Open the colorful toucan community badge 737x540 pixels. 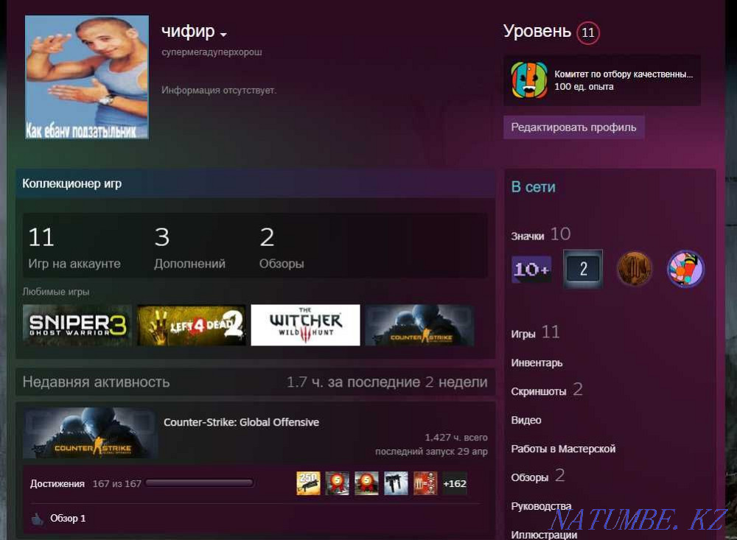coord(685,269)
